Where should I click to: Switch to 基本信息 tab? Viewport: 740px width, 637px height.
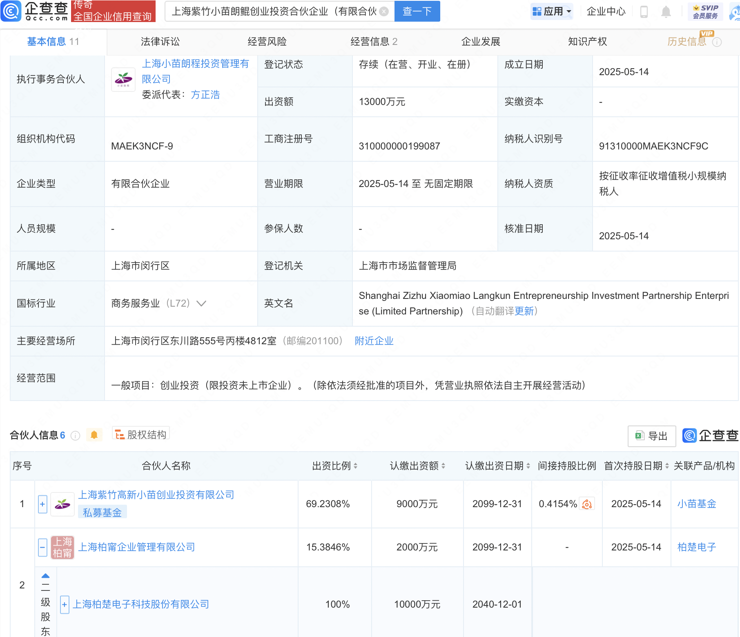(53, 42)
